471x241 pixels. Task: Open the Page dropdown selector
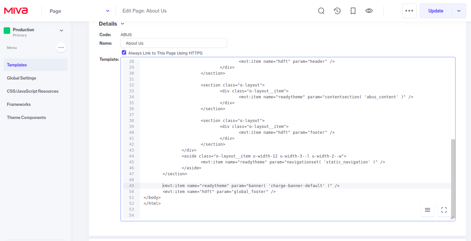(79, 11)
